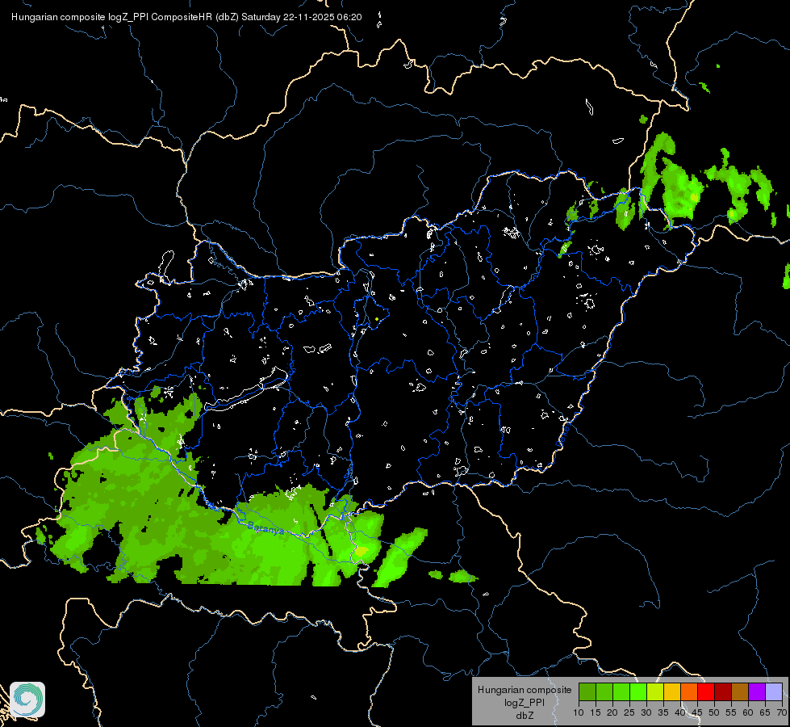Select the 60–65 dBZ purple swatch
This screenshot has height=727, width=790.
[757, 691]
